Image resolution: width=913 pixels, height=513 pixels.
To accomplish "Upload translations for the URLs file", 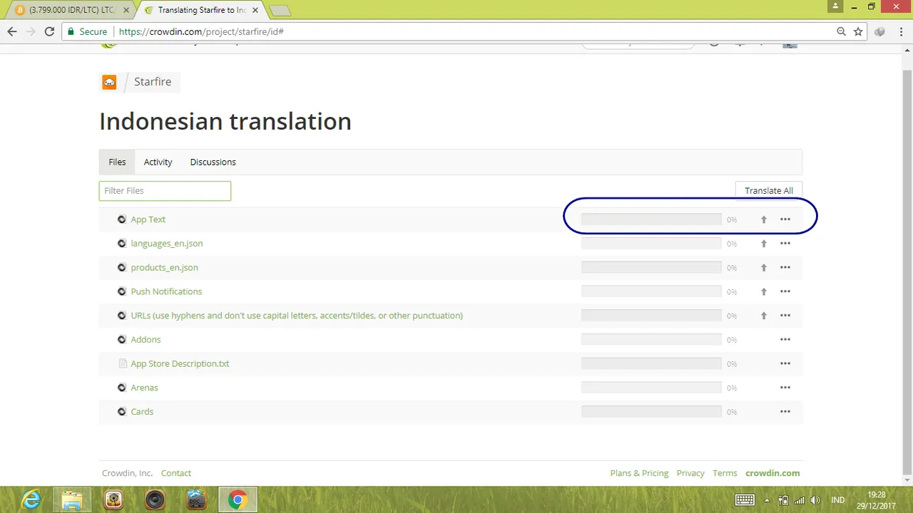I will point(763,316).
